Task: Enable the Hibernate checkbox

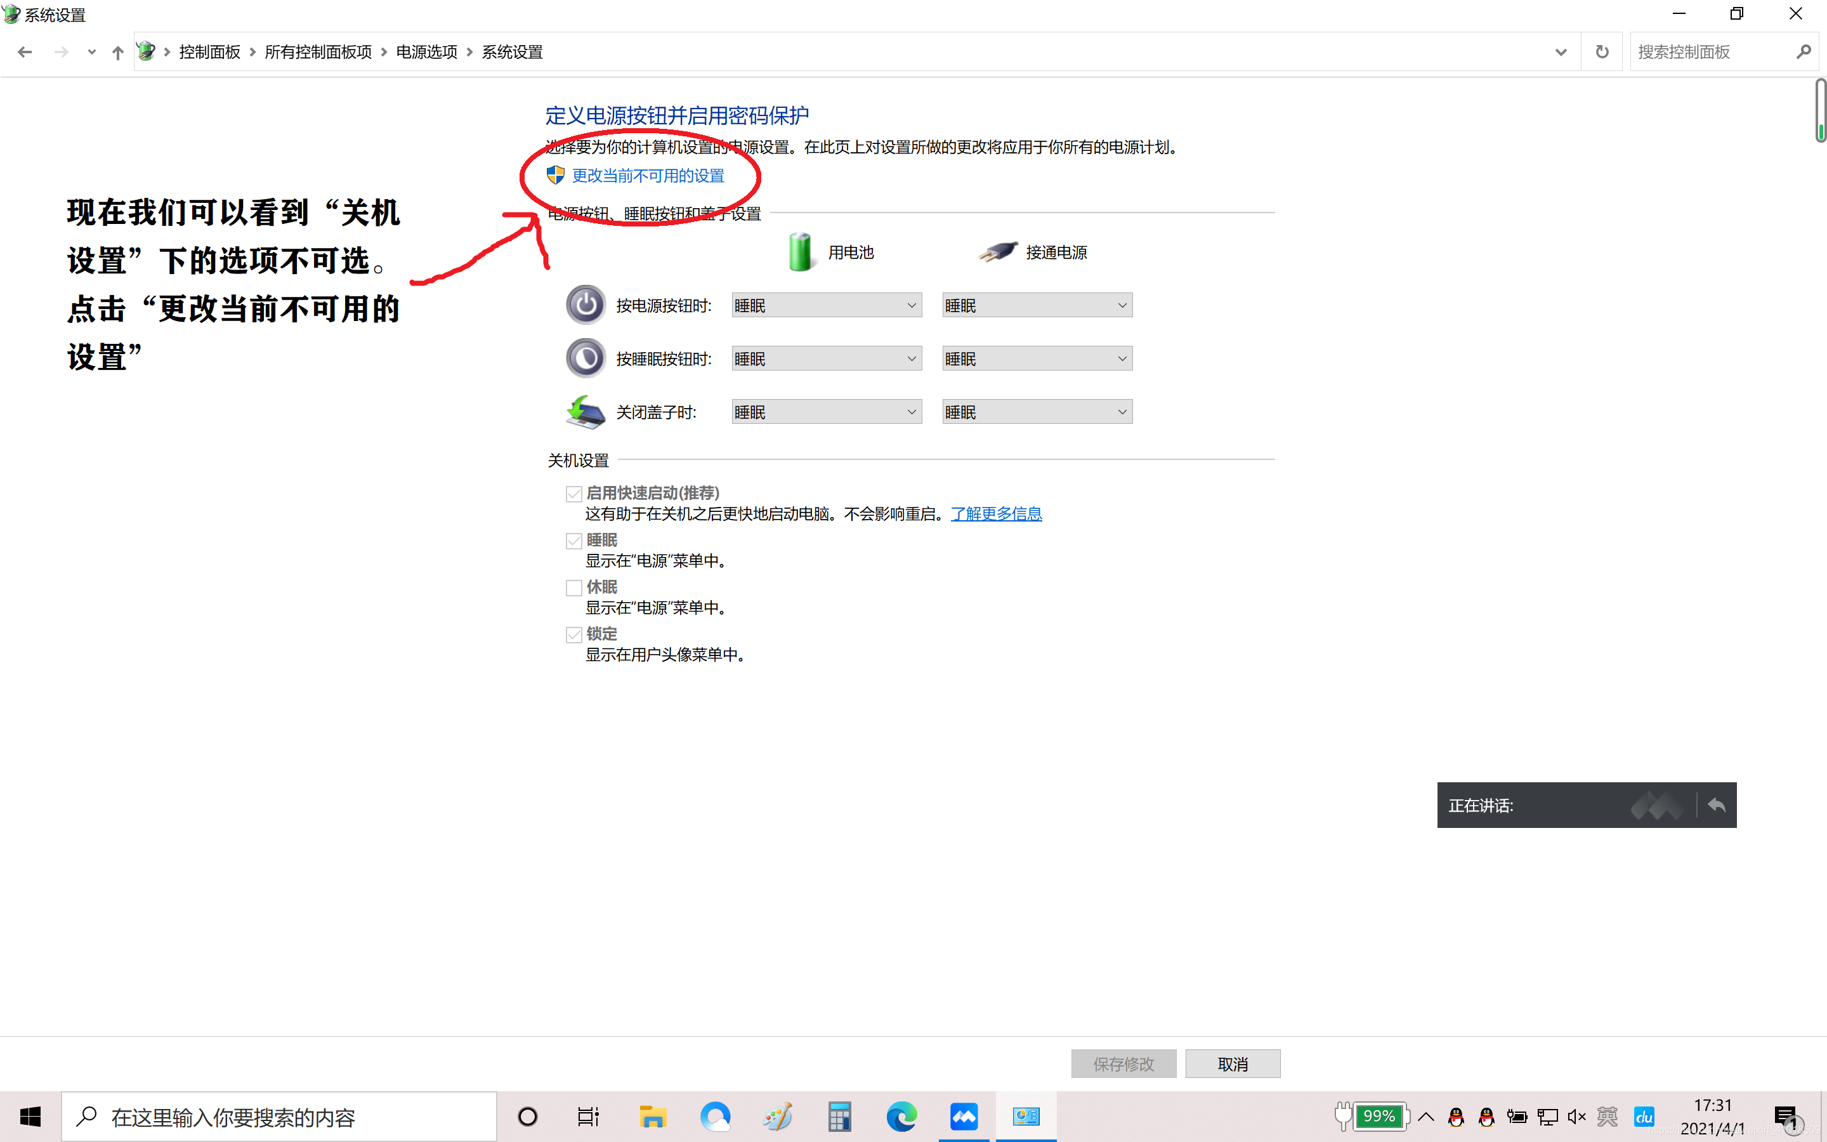Action: (x=573, y=587)
